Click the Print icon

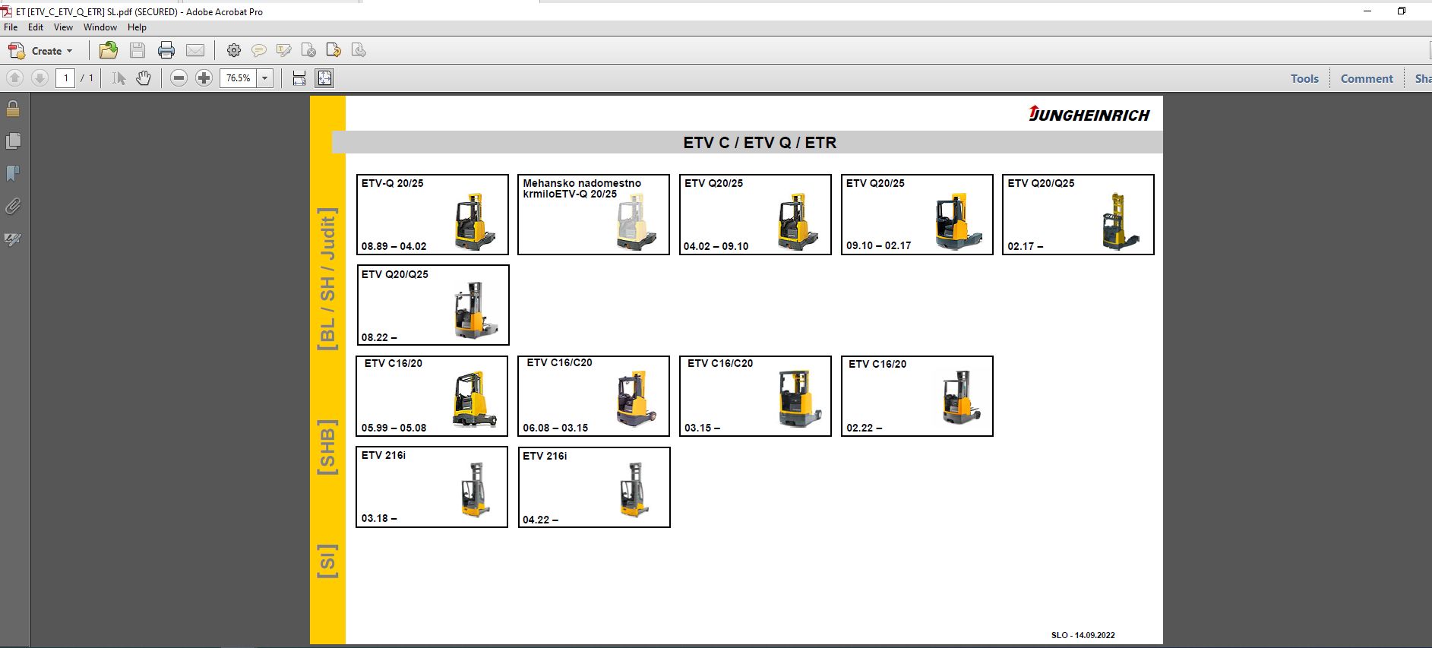[x=166, y=51]
